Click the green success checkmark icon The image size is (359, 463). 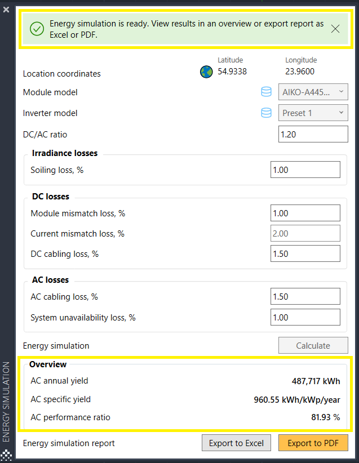pos(37,29)
